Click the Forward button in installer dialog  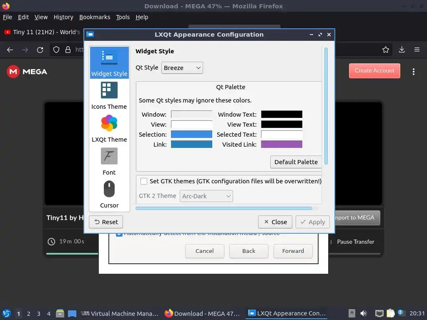[293, 251]
